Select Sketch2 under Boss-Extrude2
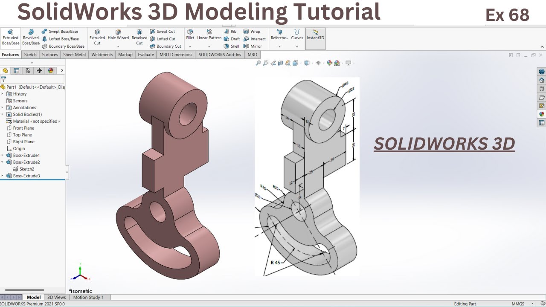 click(x=23, y=169)
